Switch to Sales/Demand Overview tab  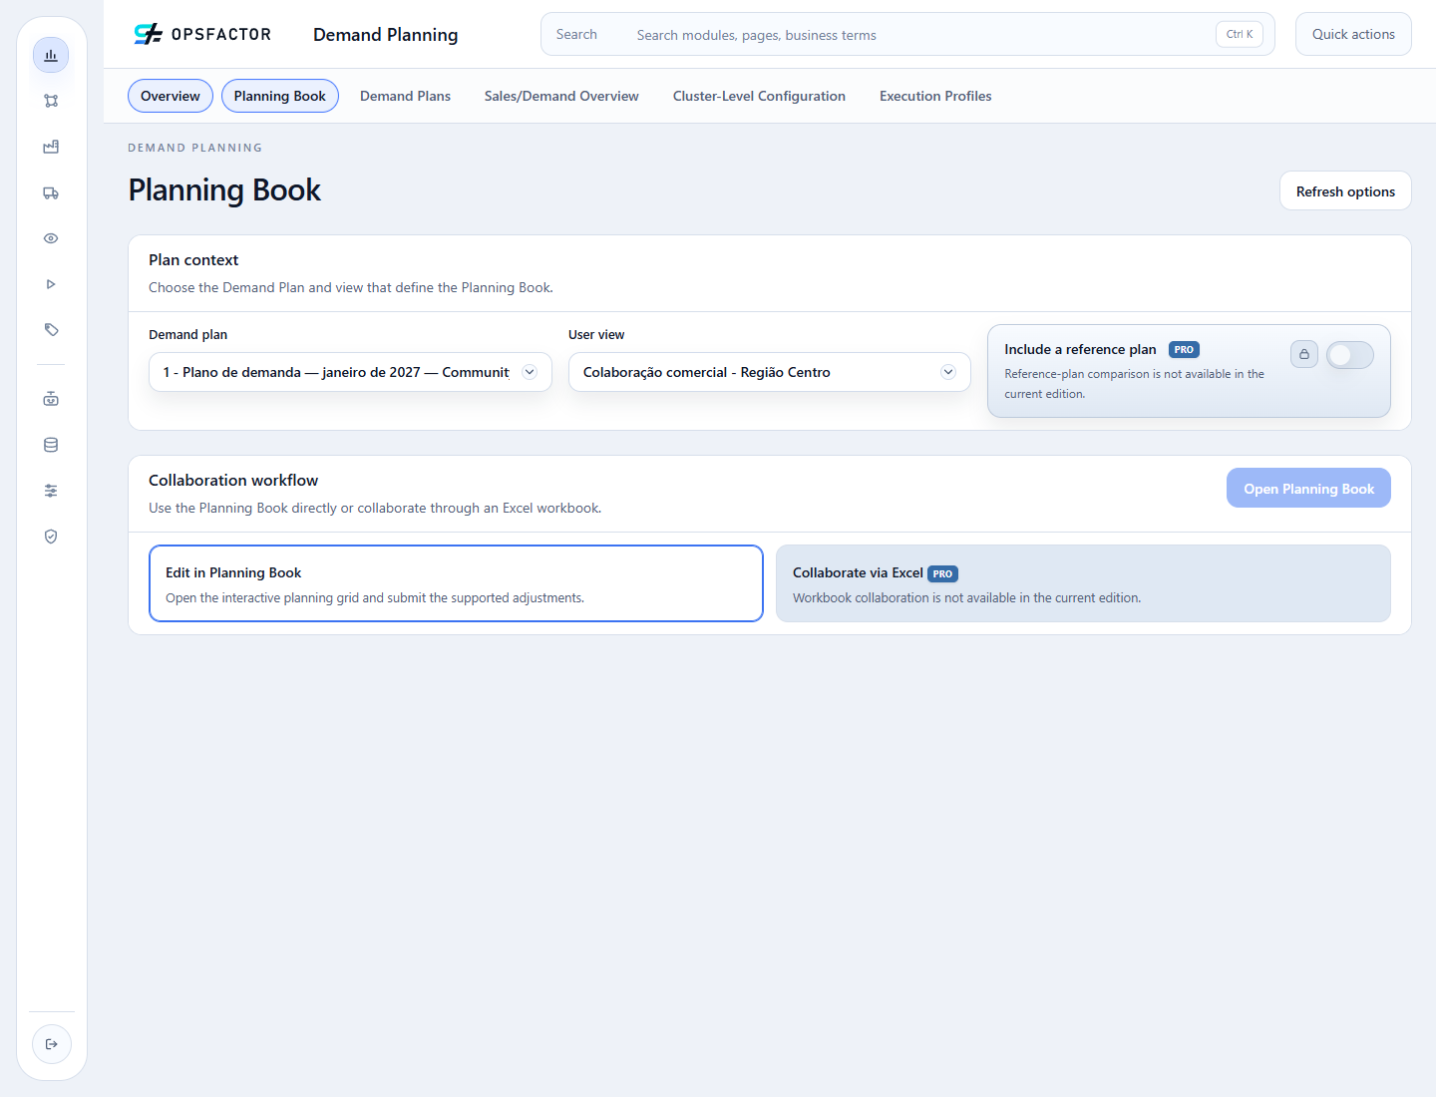tap(561, 96)
